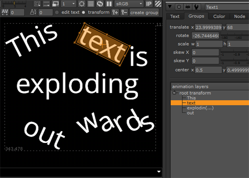Click the remove keyframe icon
Screen dimensions: 249x178
click(x=124, y=12)
